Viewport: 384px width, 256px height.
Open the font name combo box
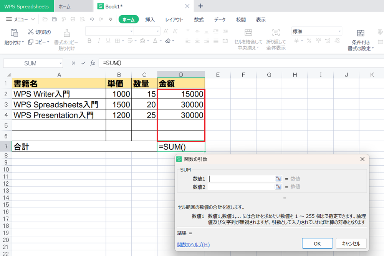109,31
